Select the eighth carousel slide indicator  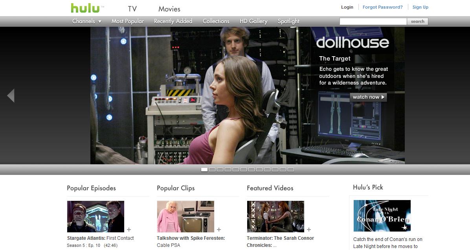[259, 170]
